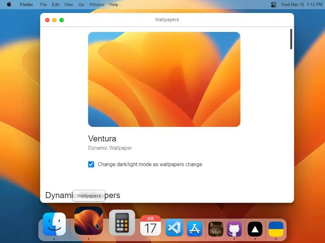Minimize the Wallpapers window

[54, 20]
